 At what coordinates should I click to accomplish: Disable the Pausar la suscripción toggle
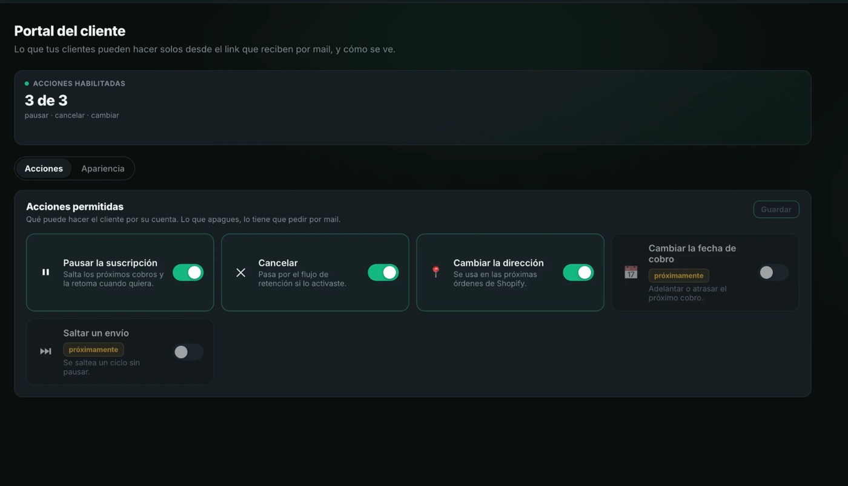[x=188, y=272]
